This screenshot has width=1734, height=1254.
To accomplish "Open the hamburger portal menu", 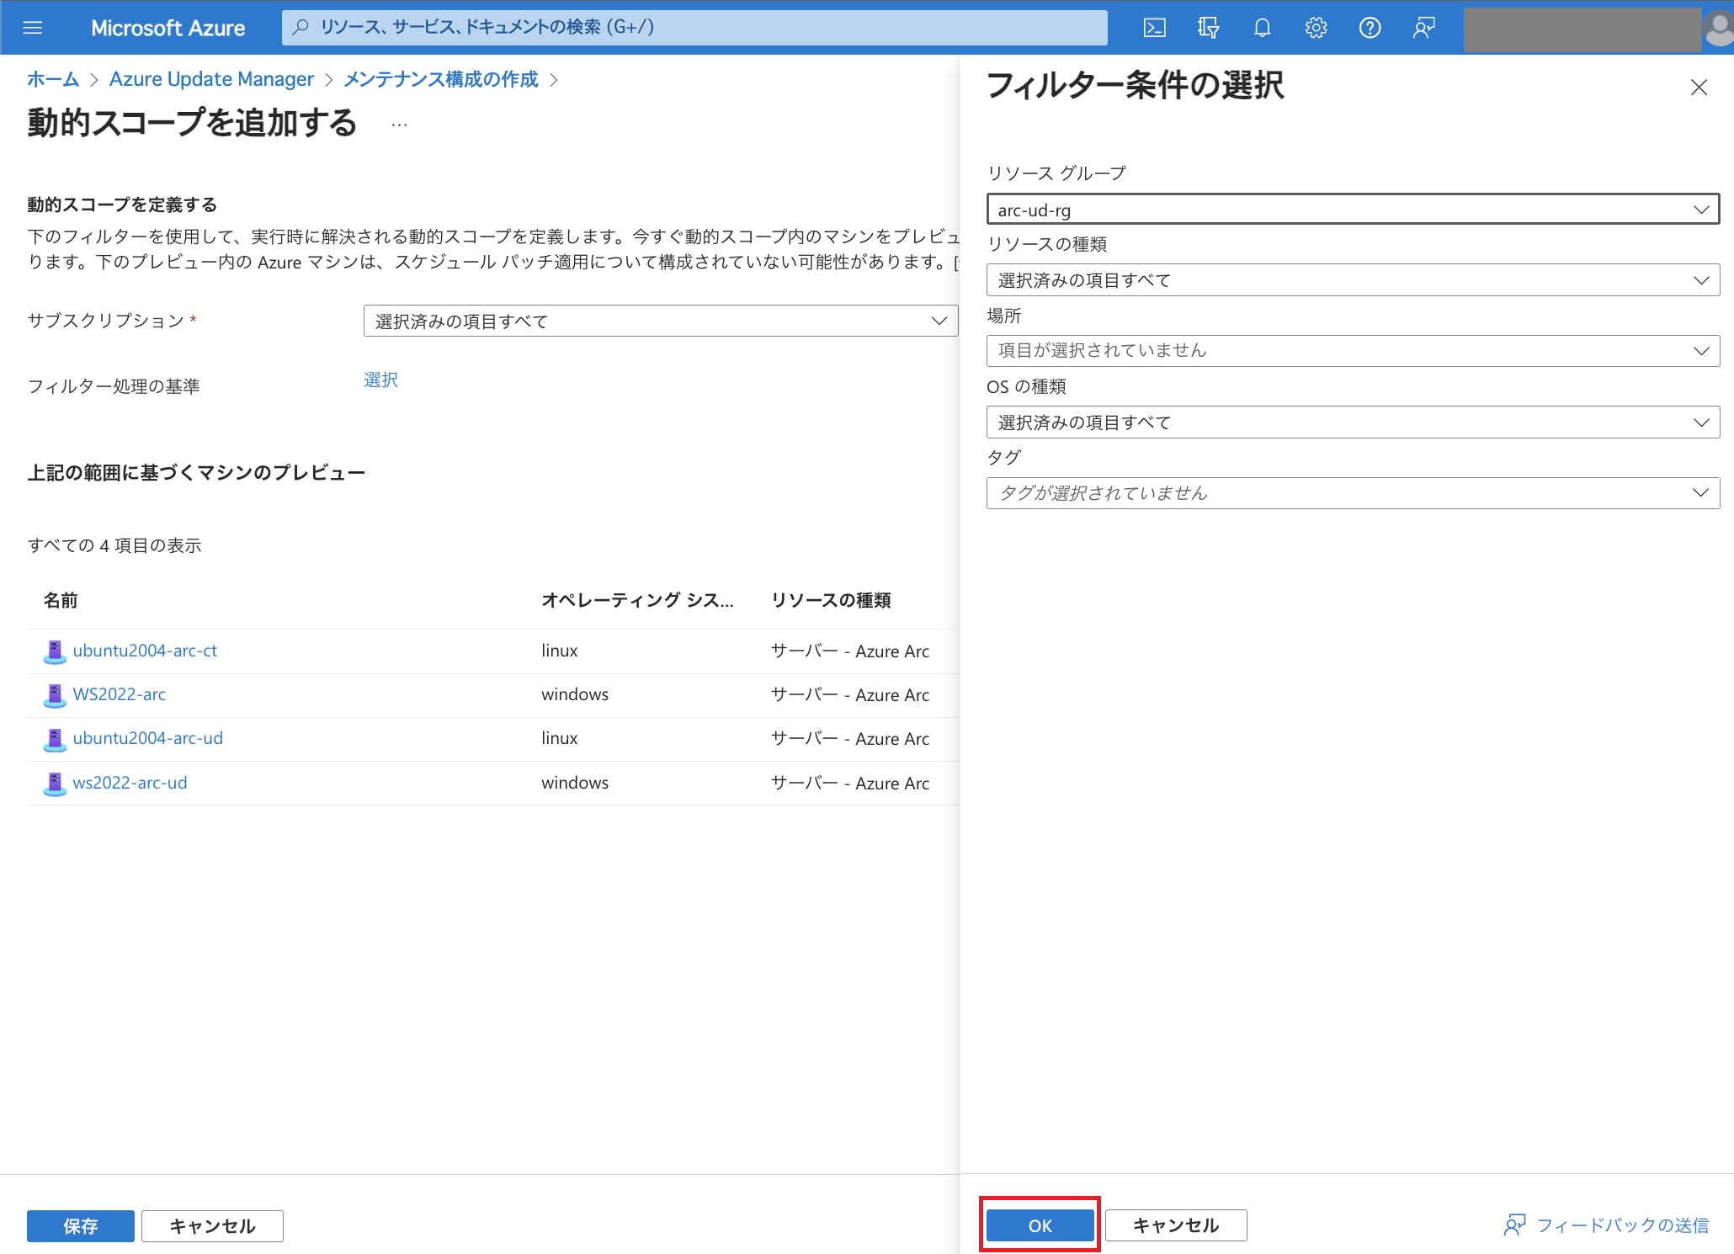I will click(33, 28).
